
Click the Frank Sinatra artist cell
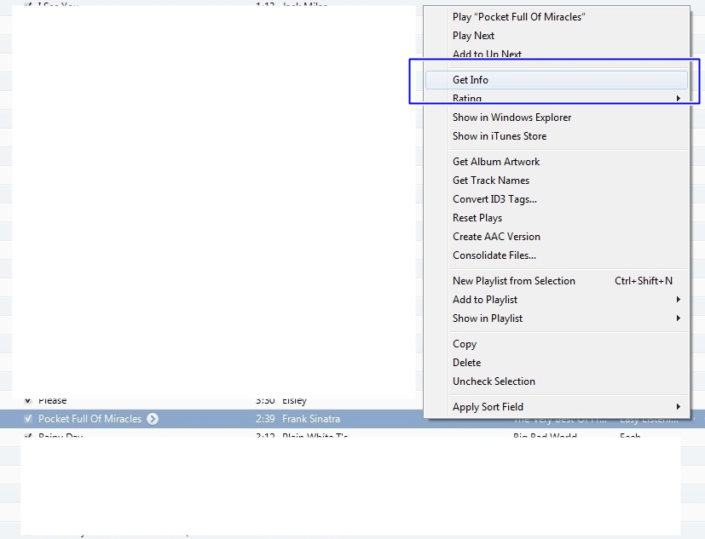point(311,419)
